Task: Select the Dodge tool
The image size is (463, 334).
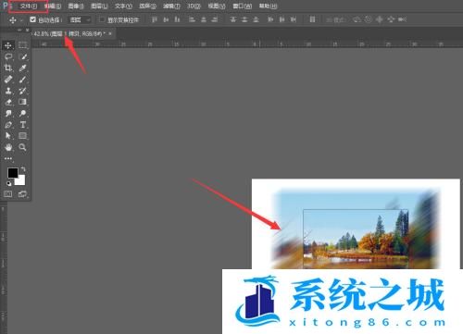Action: pos(22,114)
